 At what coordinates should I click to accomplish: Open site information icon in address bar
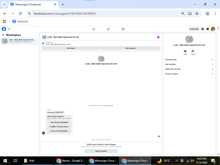[29, 14]
